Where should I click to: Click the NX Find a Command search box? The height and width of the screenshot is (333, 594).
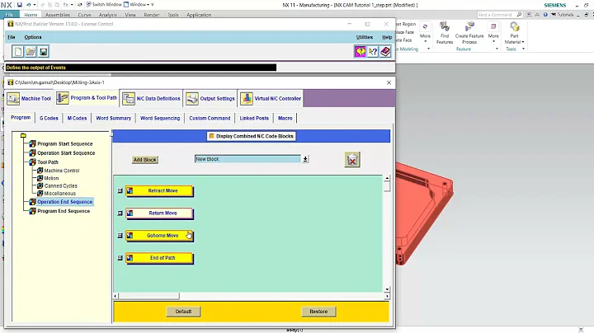500,15
